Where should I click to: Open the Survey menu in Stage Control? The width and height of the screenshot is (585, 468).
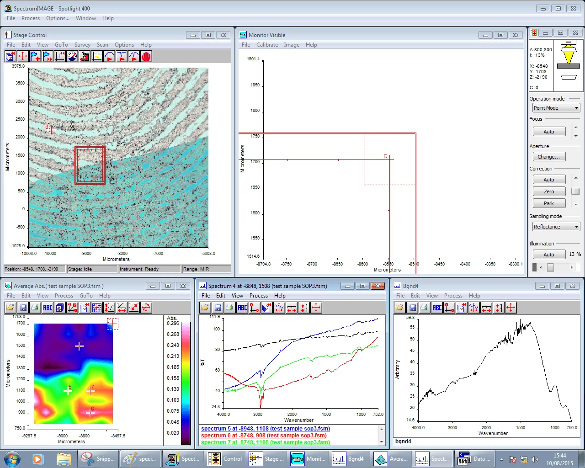click(82, 45)
